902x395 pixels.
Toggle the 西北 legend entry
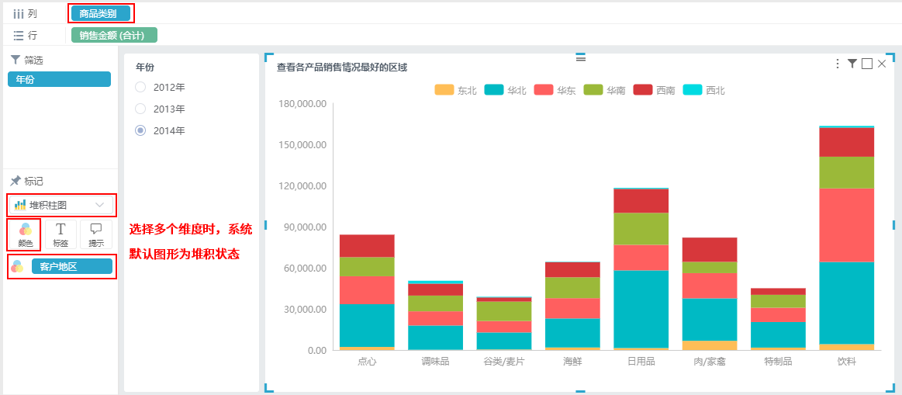pos(704,90)
